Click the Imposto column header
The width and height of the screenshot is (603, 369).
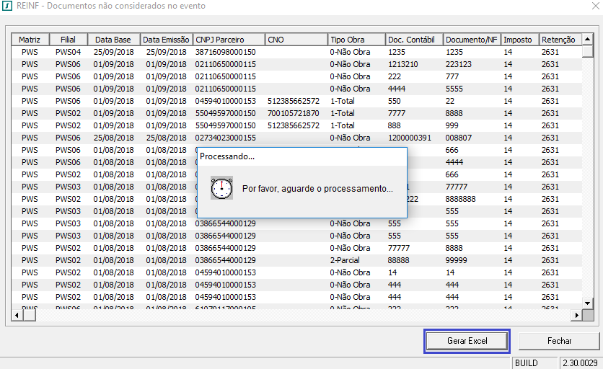519,40
